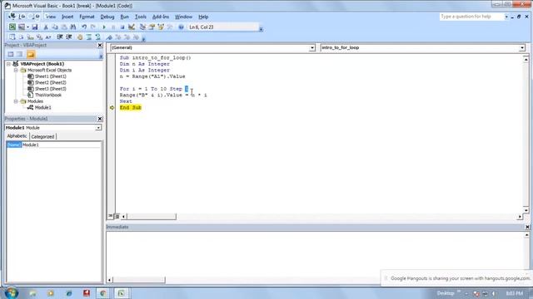Click the Run Sub green play icon
The width and height of the screenshot is (533, 299).
[x=104, y=27]
